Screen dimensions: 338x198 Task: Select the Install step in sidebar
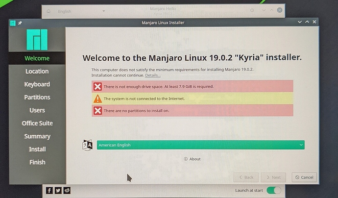(37, 149)
